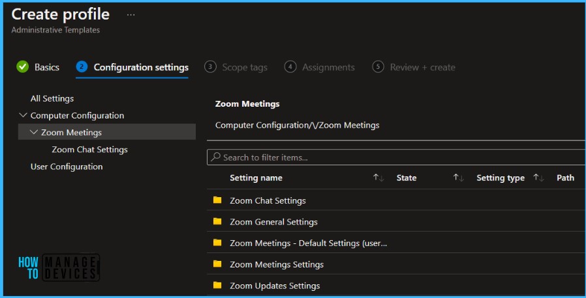This screenshot has height=298, width=586.
Task: Click the Setting name column header
Action: tap(256, 178)
